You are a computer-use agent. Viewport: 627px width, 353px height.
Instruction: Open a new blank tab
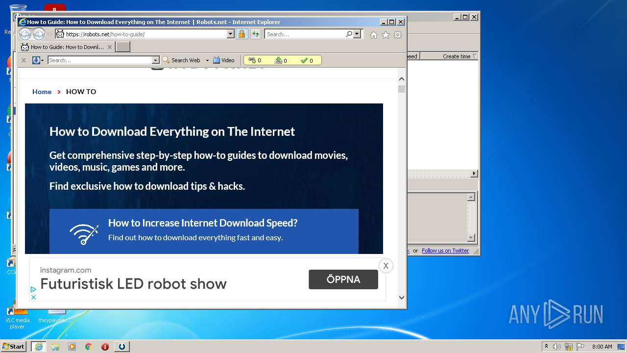click(x=122, y=47)
